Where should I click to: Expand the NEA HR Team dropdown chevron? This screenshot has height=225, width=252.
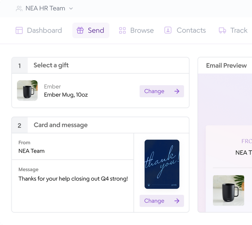(x=71, y=9)
